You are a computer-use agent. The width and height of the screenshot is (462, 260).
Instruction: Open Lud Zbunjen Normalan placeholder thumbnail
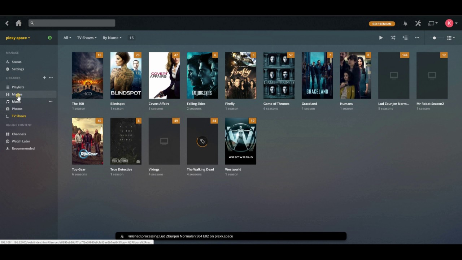click(x=393, y=75)
